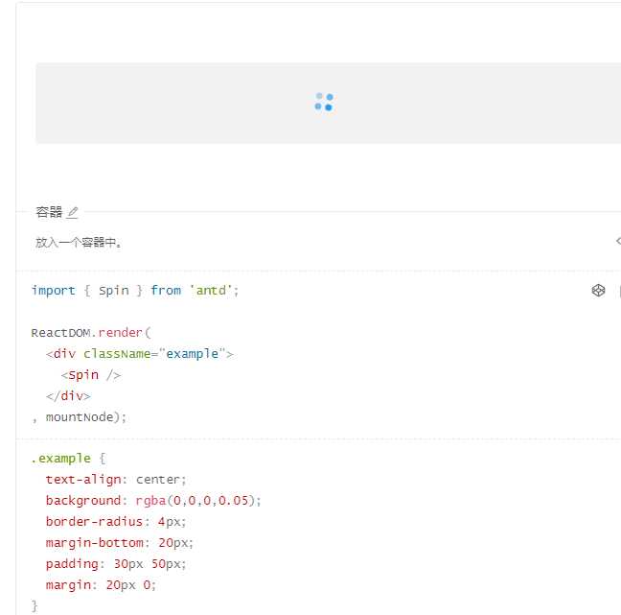Click the import keyword in the code
Screen dimensions: 621x615
coord(53,290)
